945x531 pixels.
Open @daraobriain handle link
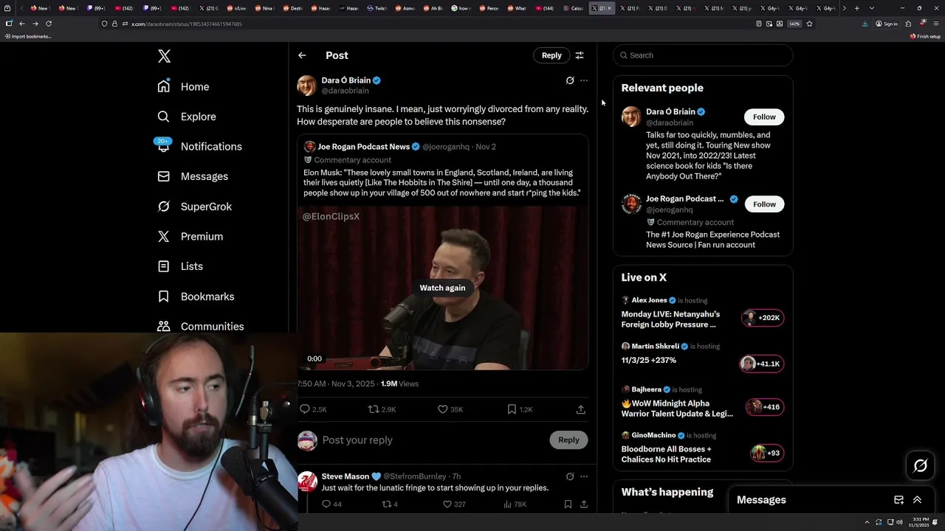click(345, 91)
